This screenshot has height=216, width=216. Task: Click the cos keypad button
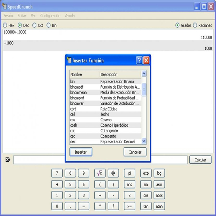pos(146,195)
